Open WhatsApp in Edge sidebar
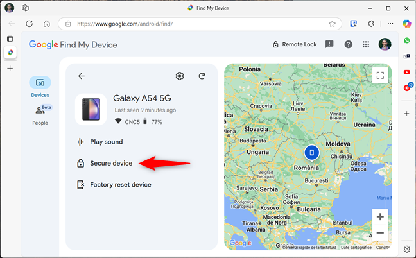The image size is (416, 258). (x=407, y=40)
